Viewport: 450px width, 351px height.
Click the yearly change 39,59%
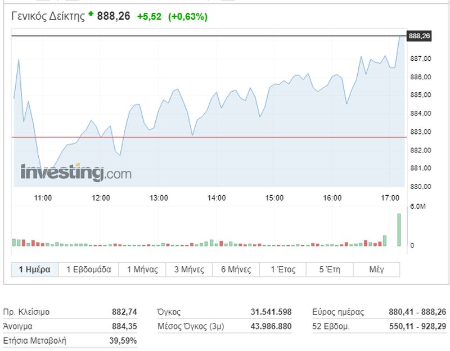click(123, 341)
